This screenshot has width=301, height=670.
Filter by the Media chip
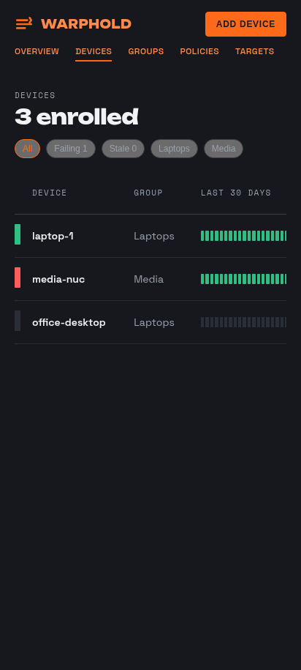coord(224,149)
